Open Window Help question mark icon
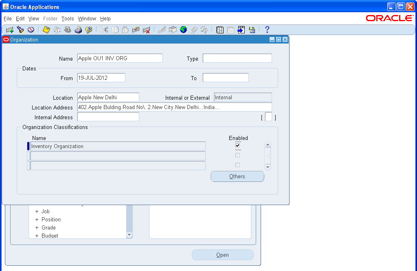The image size is (417, 271). coord(267,30)
